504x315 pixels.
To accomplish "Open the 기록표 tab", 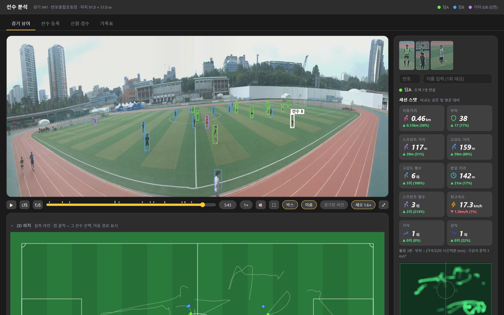I will tap(107, 24).
